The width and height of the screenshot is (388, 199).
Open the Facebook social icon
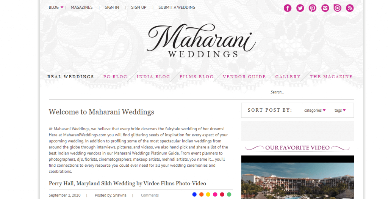click(287, 8)
